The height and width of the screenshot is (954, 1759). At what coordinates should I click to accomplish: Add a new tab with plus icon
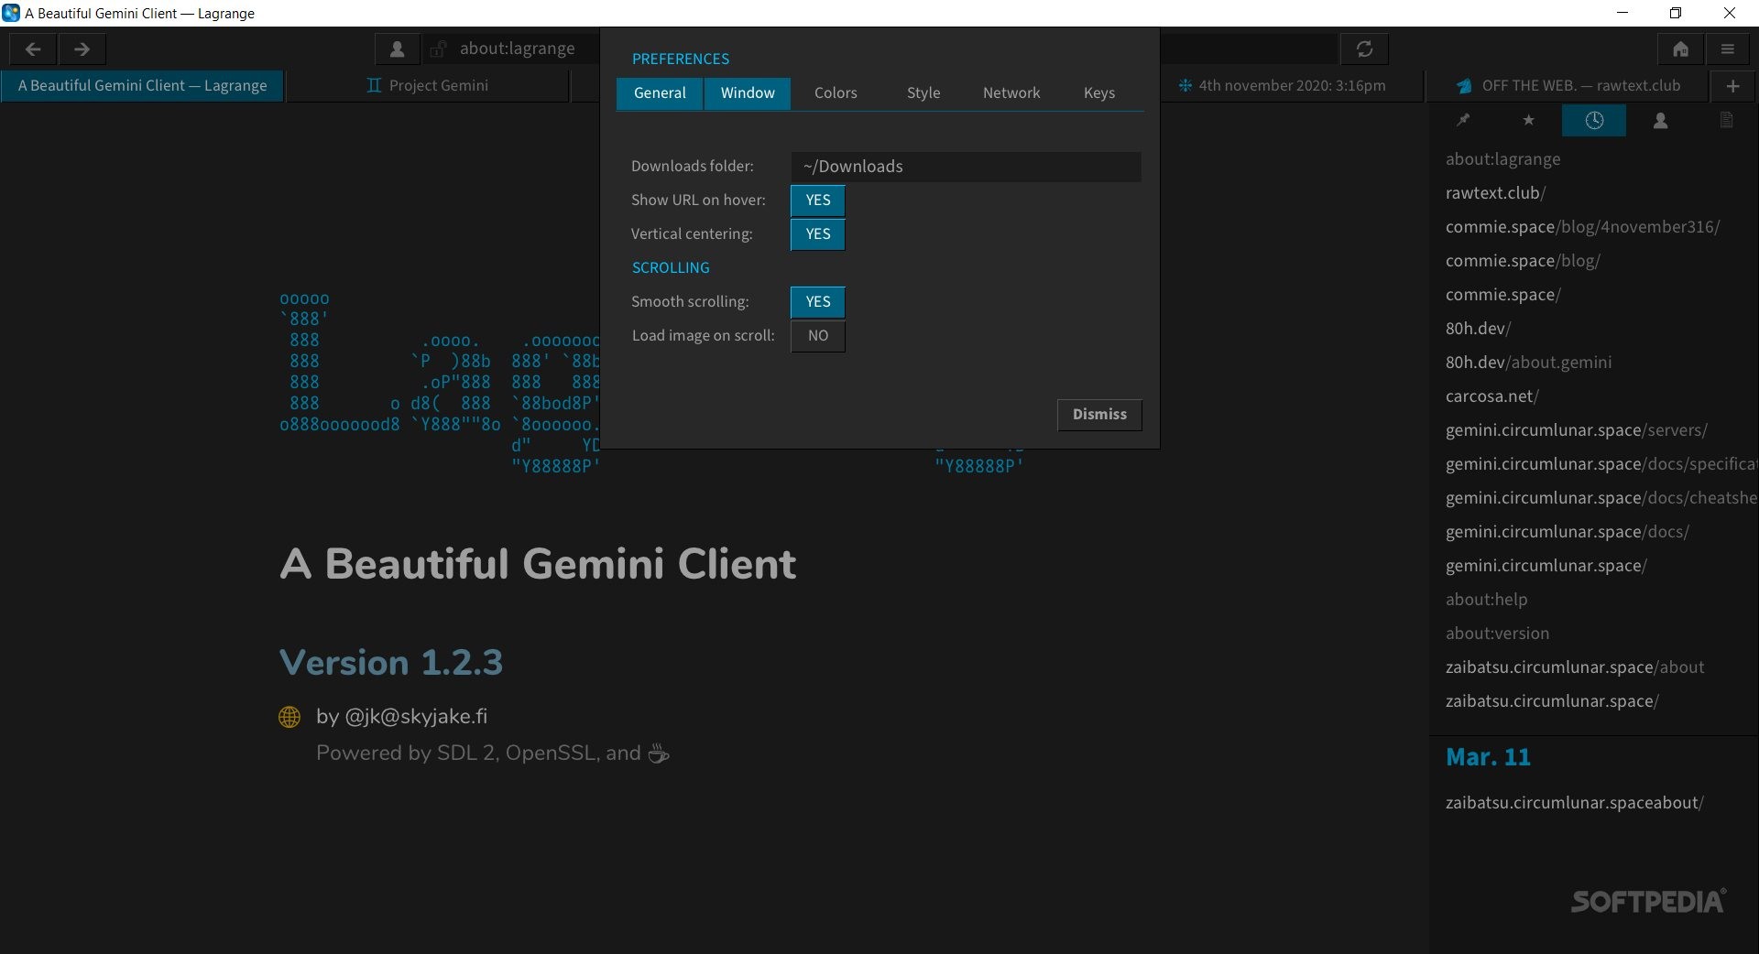[x=1732, y=86]
